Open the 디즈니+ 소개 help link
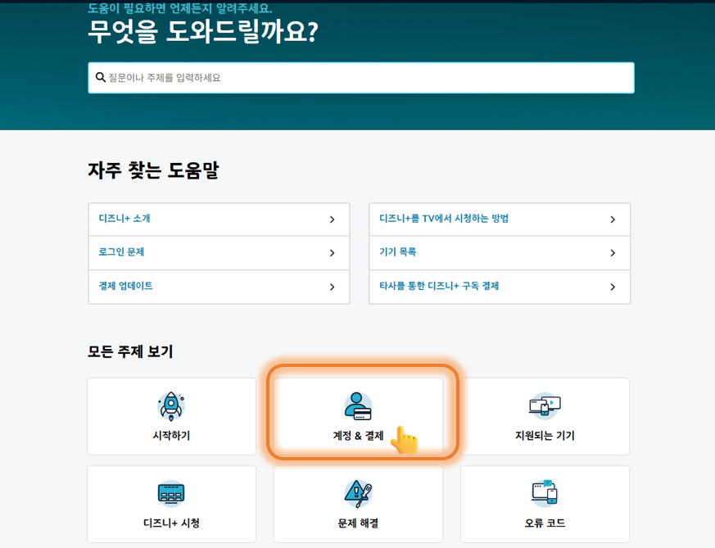Image resolution: width=715 pixels, height=548 pixels. point(124,219)
